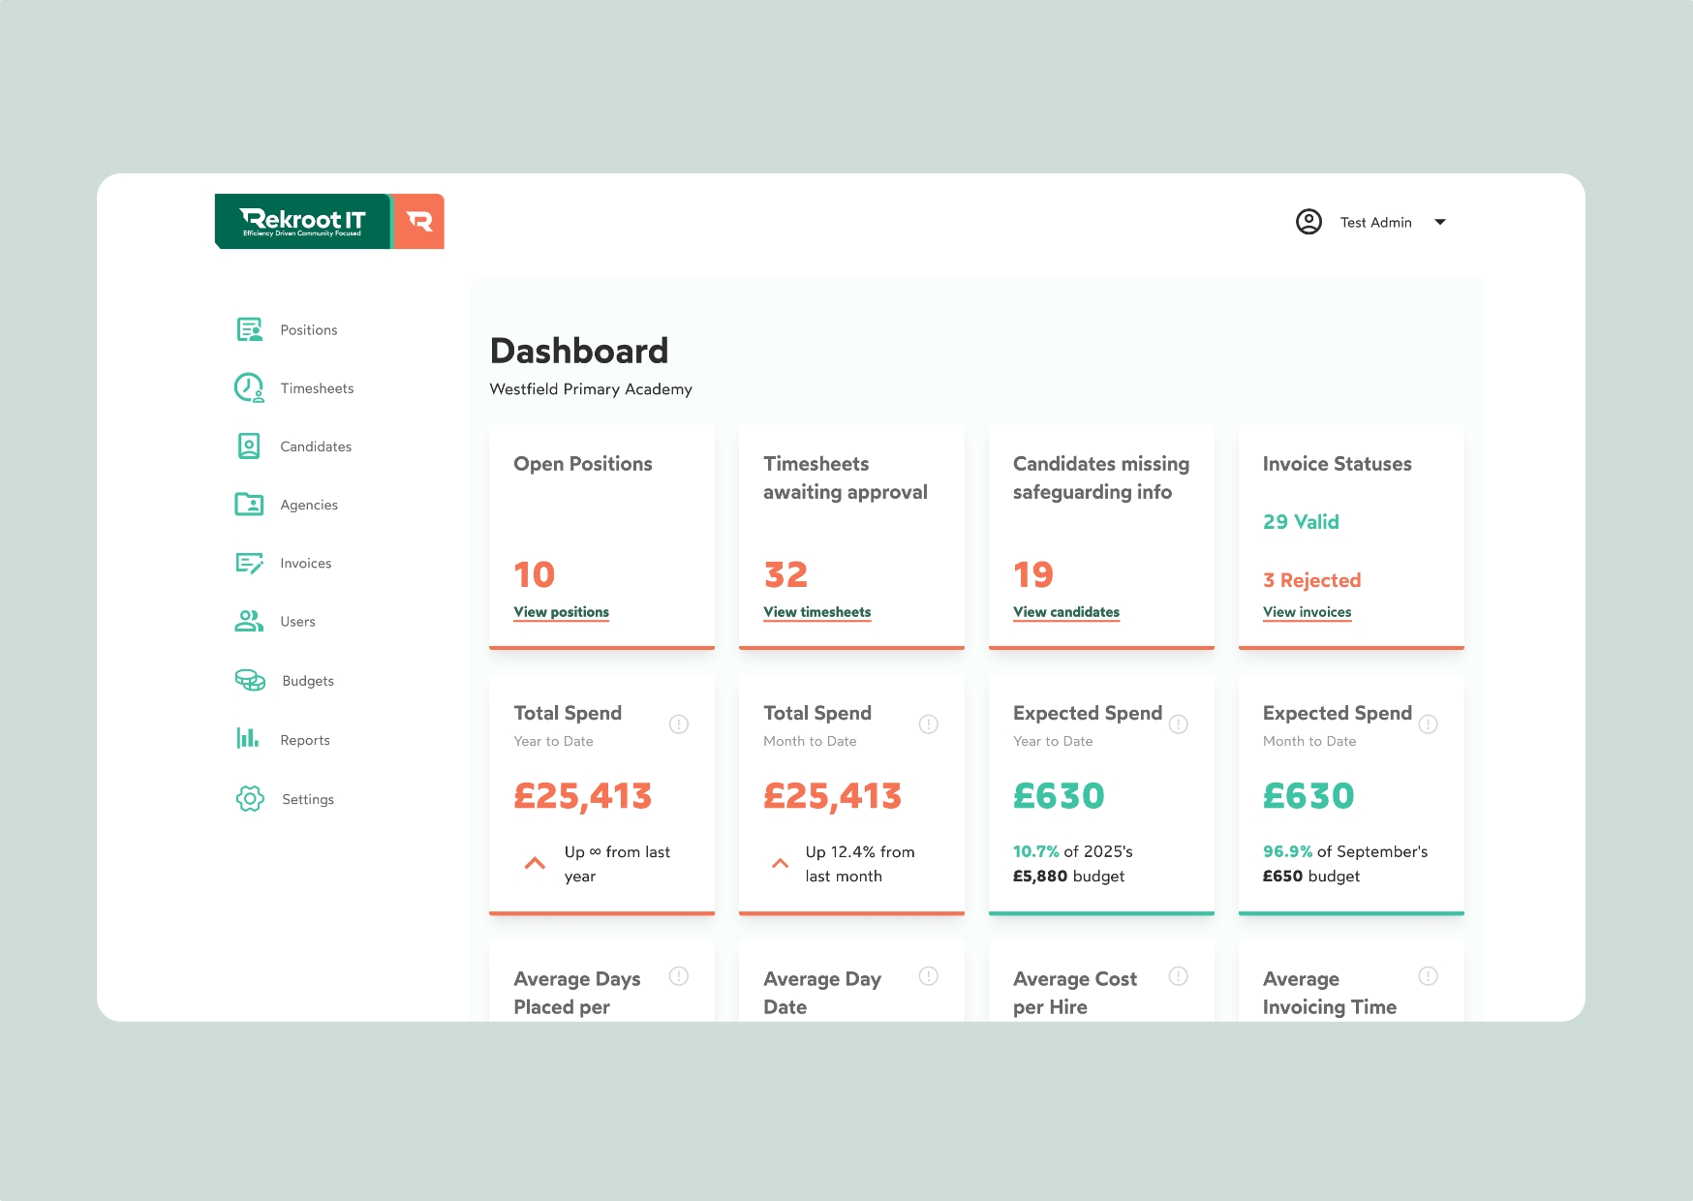
Task: Click the Invoices edit icon
Action: coord(250,563)
